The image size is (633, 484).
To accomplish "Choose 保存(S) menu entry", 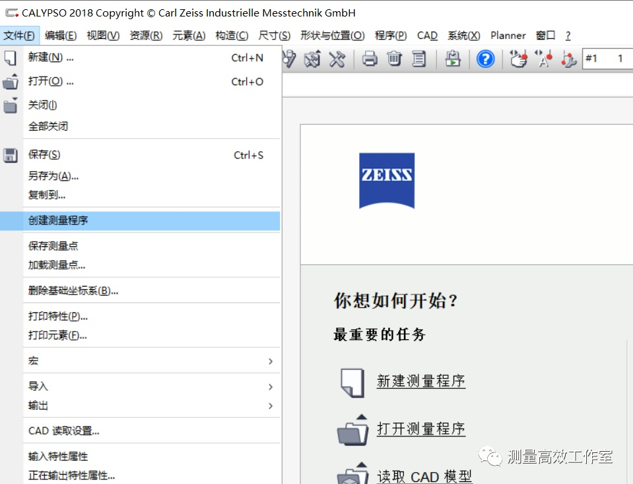I will pyautogui.click(x=140, y=155).
